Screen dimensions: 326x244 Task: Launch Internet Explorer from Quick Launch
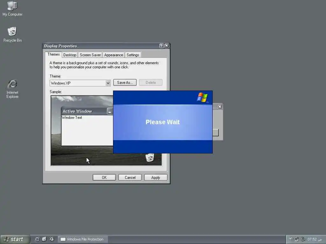coord(37,239)
